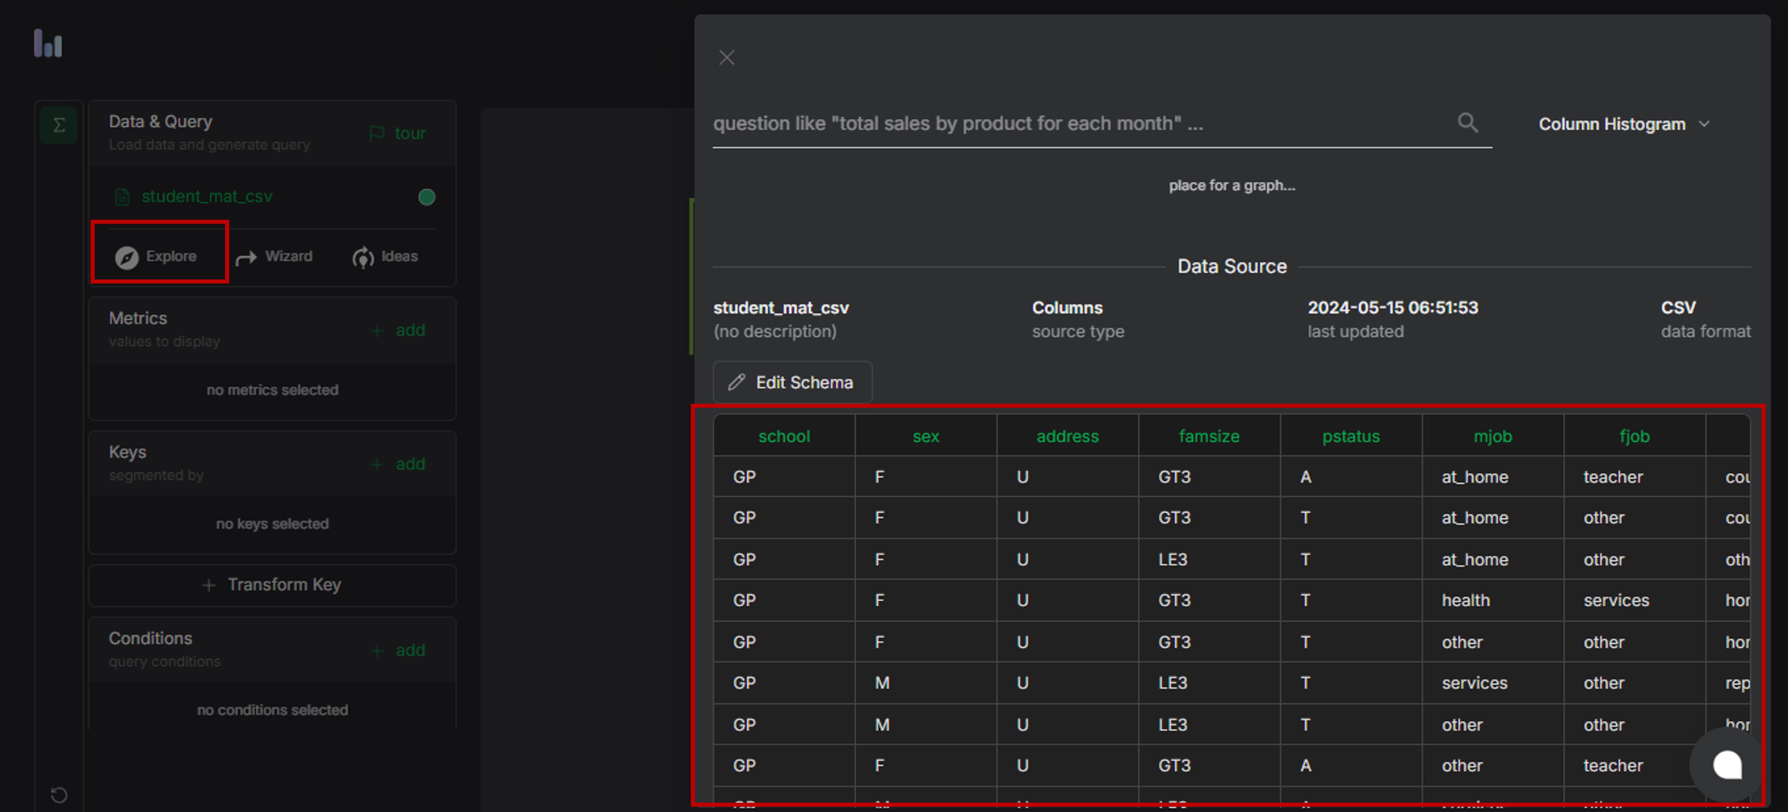1788x812 pixels.
Task: Click the Ideas lightbulb icon
Action: pos(362,258)
